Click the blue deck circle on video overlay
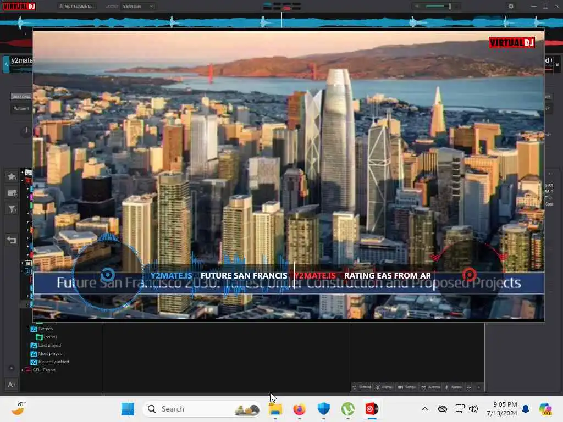The height and width of the screenshot is (422, 563). (x=107, y=275)
